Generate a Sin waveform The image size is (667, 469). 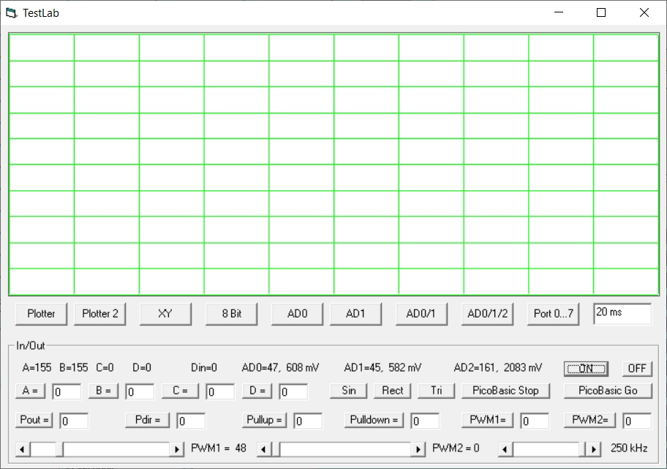(349, 391)
